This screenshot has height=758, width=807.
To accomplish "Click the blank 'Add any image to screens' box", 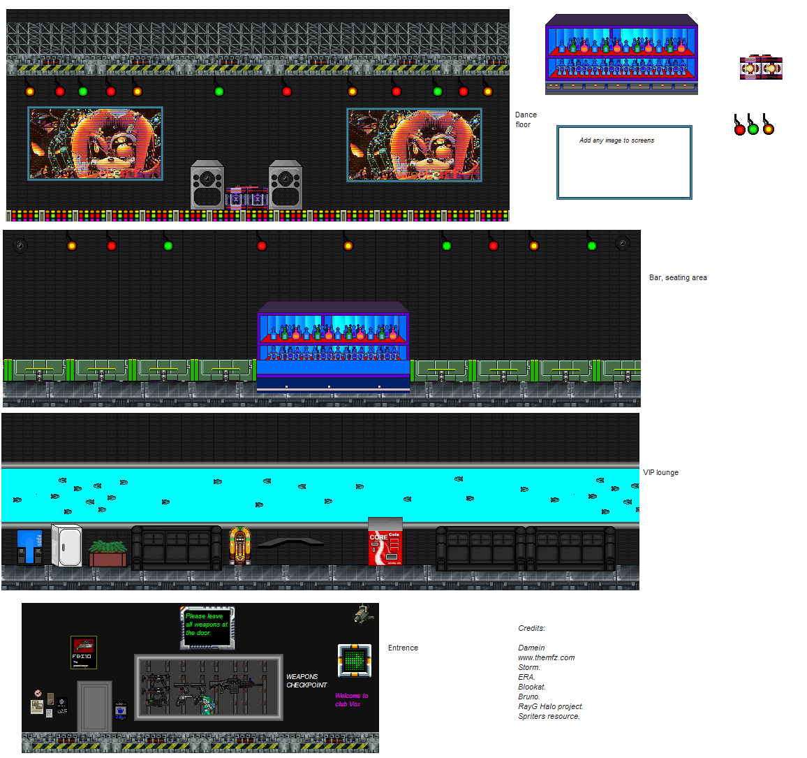I will (624, 162).
